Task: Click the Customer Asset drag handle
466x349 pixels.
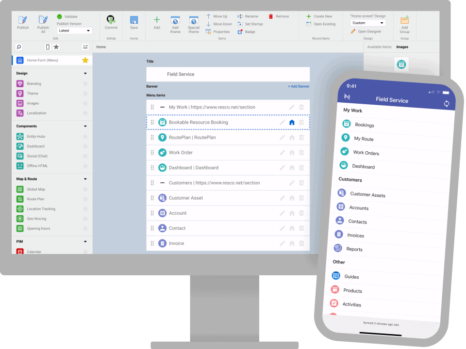Action: click(x=152, y=198)
